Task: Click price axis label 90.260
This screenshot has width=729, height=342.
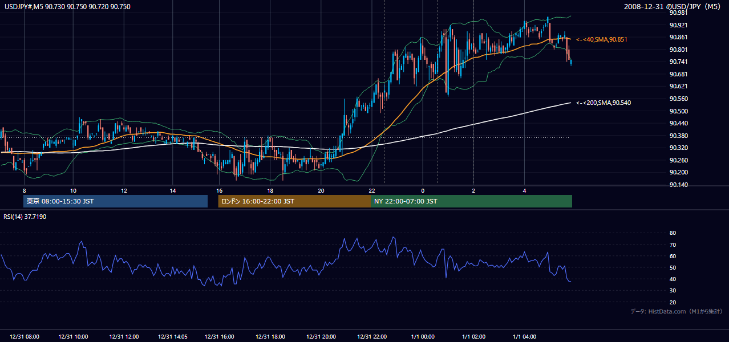Action: point(678,160)
